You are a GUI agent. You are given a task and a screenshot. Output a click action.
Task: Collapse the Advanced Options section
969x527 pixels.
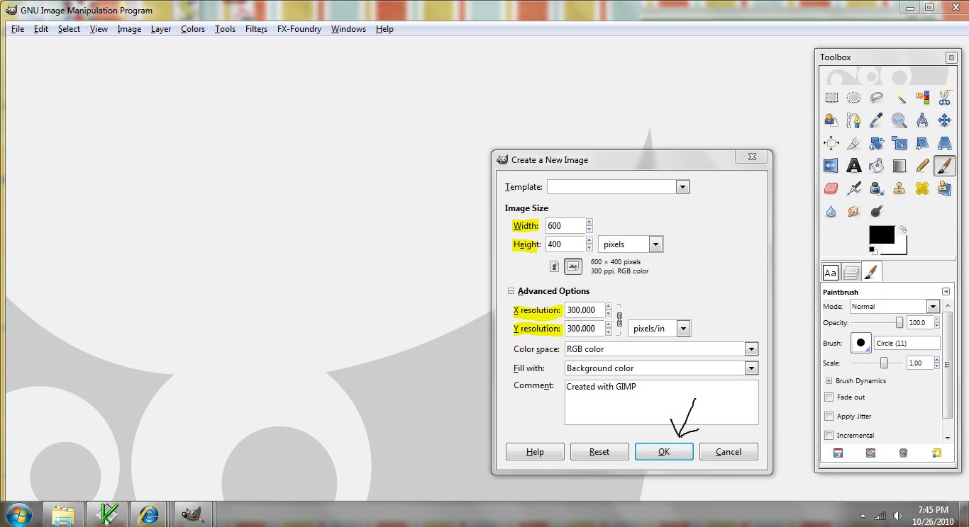click(x=511, y=291)
